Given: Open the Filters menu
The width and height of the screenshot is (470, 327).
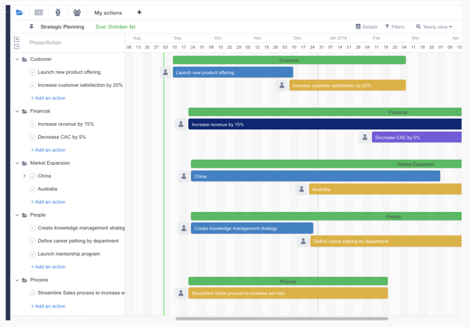Looking at the screenshot, I should tap(395, 27).
